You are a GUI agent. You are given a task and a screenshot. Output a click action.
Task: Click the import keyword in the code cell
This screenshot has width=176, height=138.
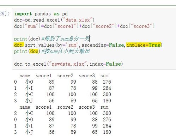click(x=23, y=14)
